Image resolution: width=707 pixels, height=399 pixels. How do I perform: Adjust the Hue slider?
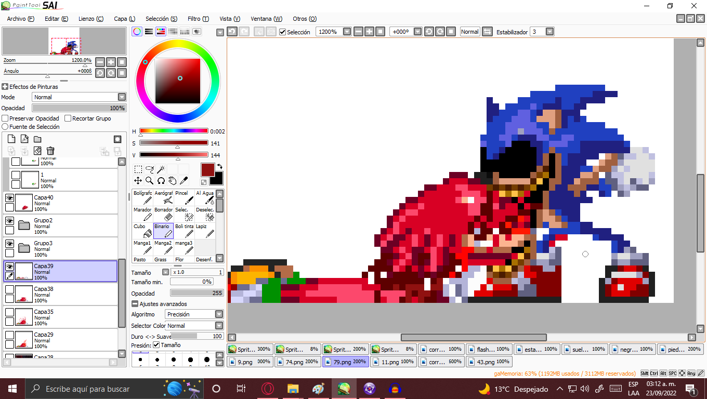click(174, 131)
